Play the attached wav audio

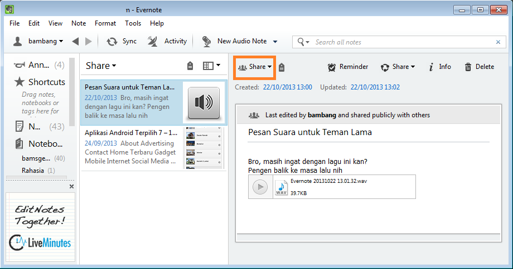tap(260, 187)
